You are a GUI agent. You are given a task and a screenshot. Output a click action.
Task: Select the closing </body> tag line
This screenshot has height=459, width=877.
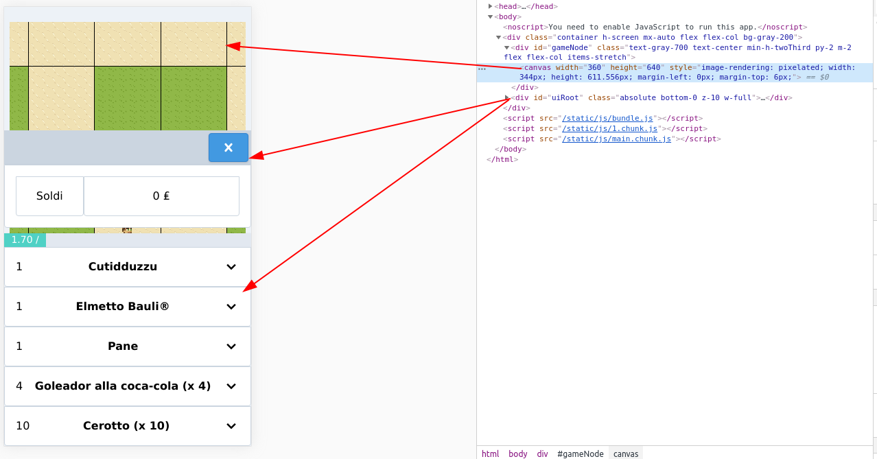point(511,149)
